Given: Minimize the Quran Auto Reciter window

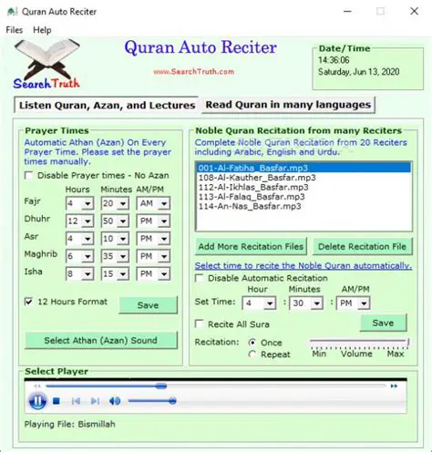Looking at the screenshot, I should pos(347,11).
